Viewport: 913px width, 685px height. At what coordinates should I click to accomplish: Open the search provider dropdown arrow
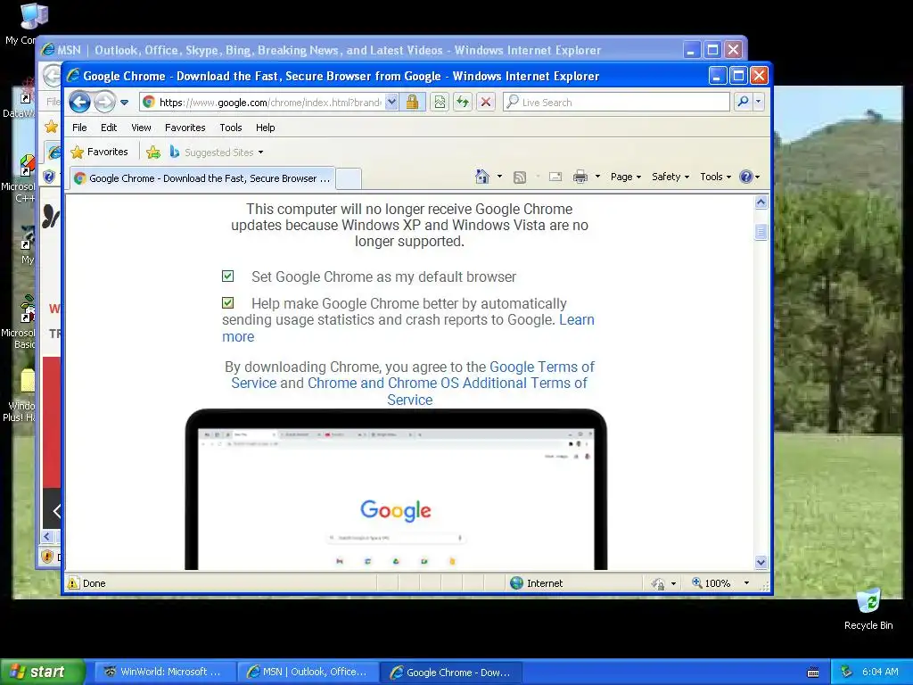[758, 102]
